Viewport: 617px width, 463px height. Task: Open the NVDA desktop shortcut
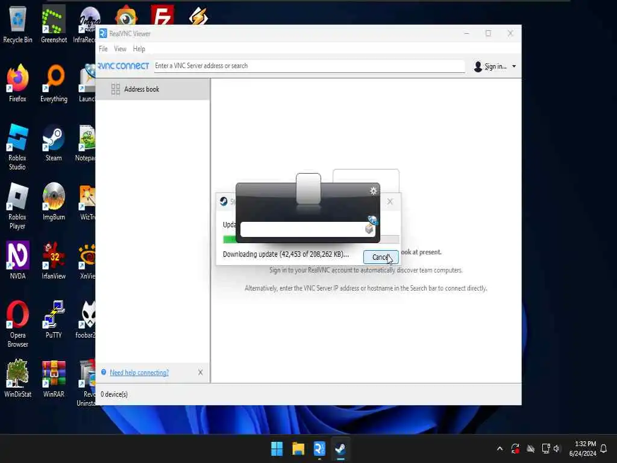coord(17,260)
